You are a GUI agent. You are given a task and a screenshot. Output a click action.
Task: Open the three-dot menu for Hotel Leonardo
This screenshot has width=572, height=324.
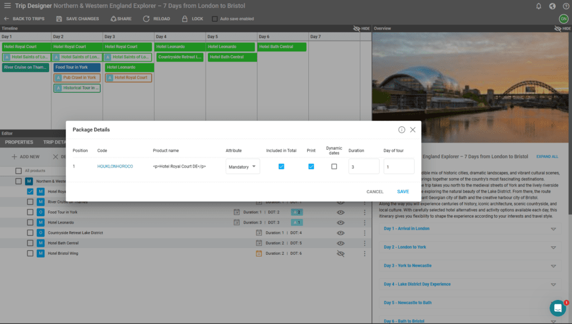click(364, 222)
